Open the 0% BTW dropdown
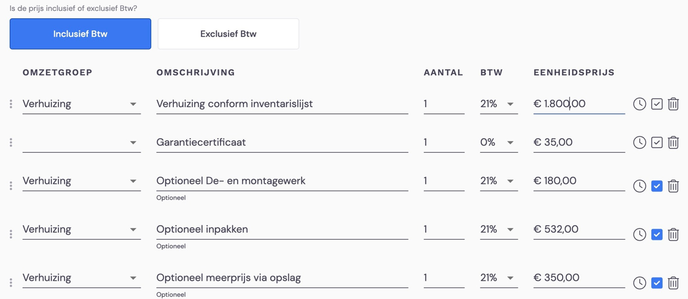Viewport: 688px width, 299px height. [x=499, y=143]
